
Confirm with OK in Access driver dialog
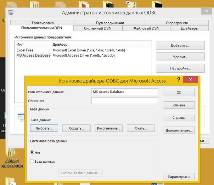[179, 92]
